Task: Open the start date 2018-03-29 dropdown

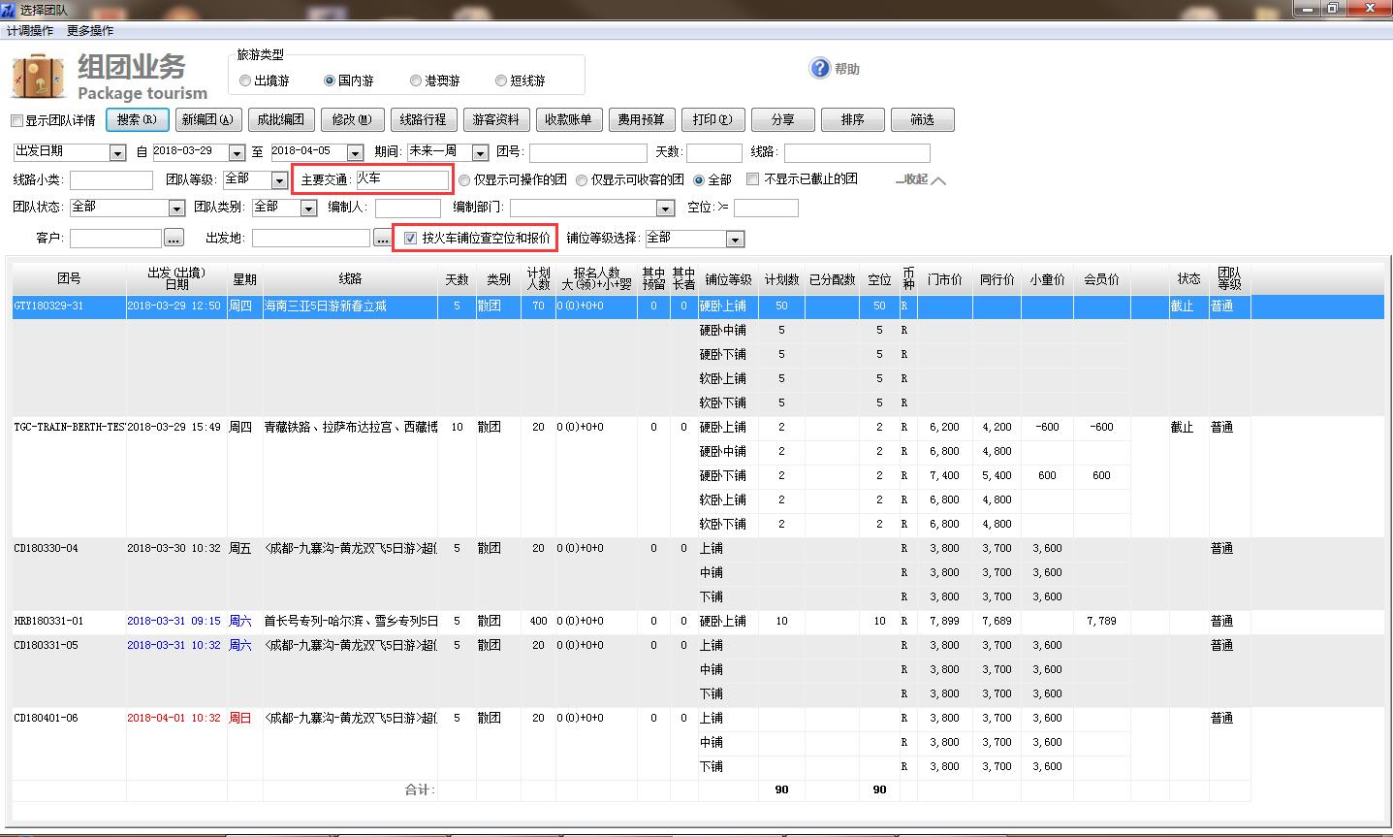Action: tap(237, 153)
